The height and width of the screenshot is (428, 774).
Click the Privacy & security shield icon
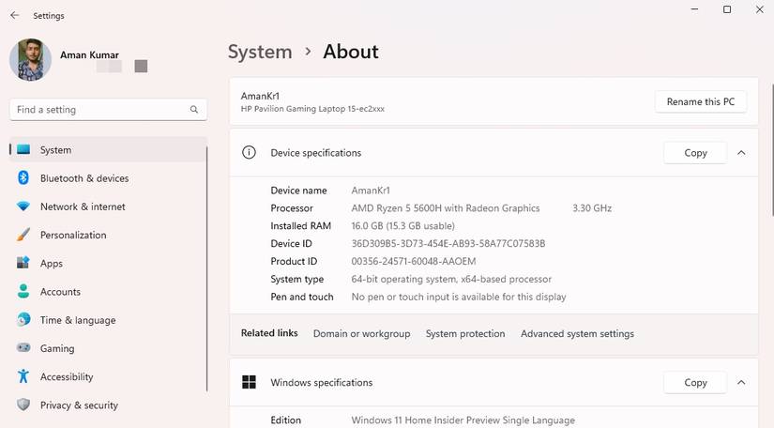(x=23, y=405)
